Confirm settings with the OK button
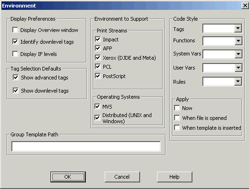This screenshot has width=249, height=189. coord(68,177)
